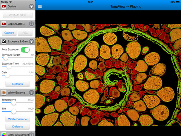Click the Capture&REC section camera icon
This screenshot has height=136, width=181.
(4, 24)
